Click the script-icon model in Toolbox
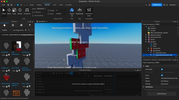Image resolution: width=179 pixels, height=100 pixels. point(16,93)
